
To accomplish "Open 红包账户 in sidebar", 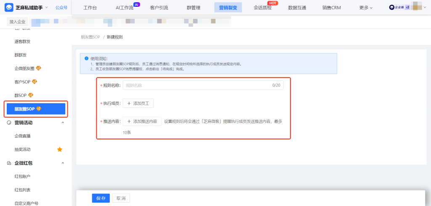I will (23, 176).
